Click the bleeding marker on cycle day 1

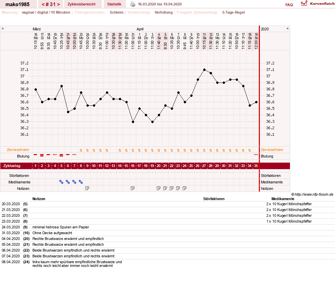(x=36, y=155)
